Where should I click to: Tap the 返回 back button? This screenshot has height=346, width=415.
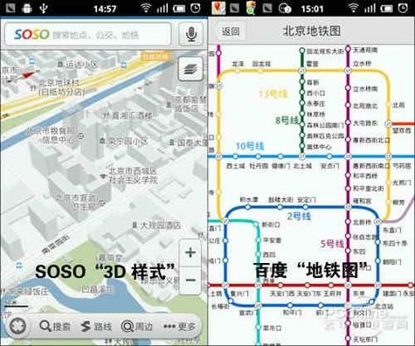click(x=231, y=31)
